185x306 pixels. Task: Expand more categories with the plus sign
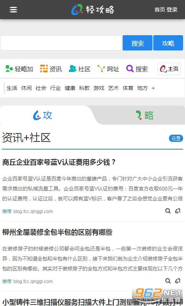coord(153,88)
